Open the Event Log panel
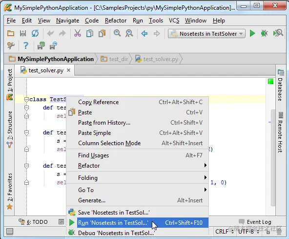This screenshot has width=289, height=239. 255,222
